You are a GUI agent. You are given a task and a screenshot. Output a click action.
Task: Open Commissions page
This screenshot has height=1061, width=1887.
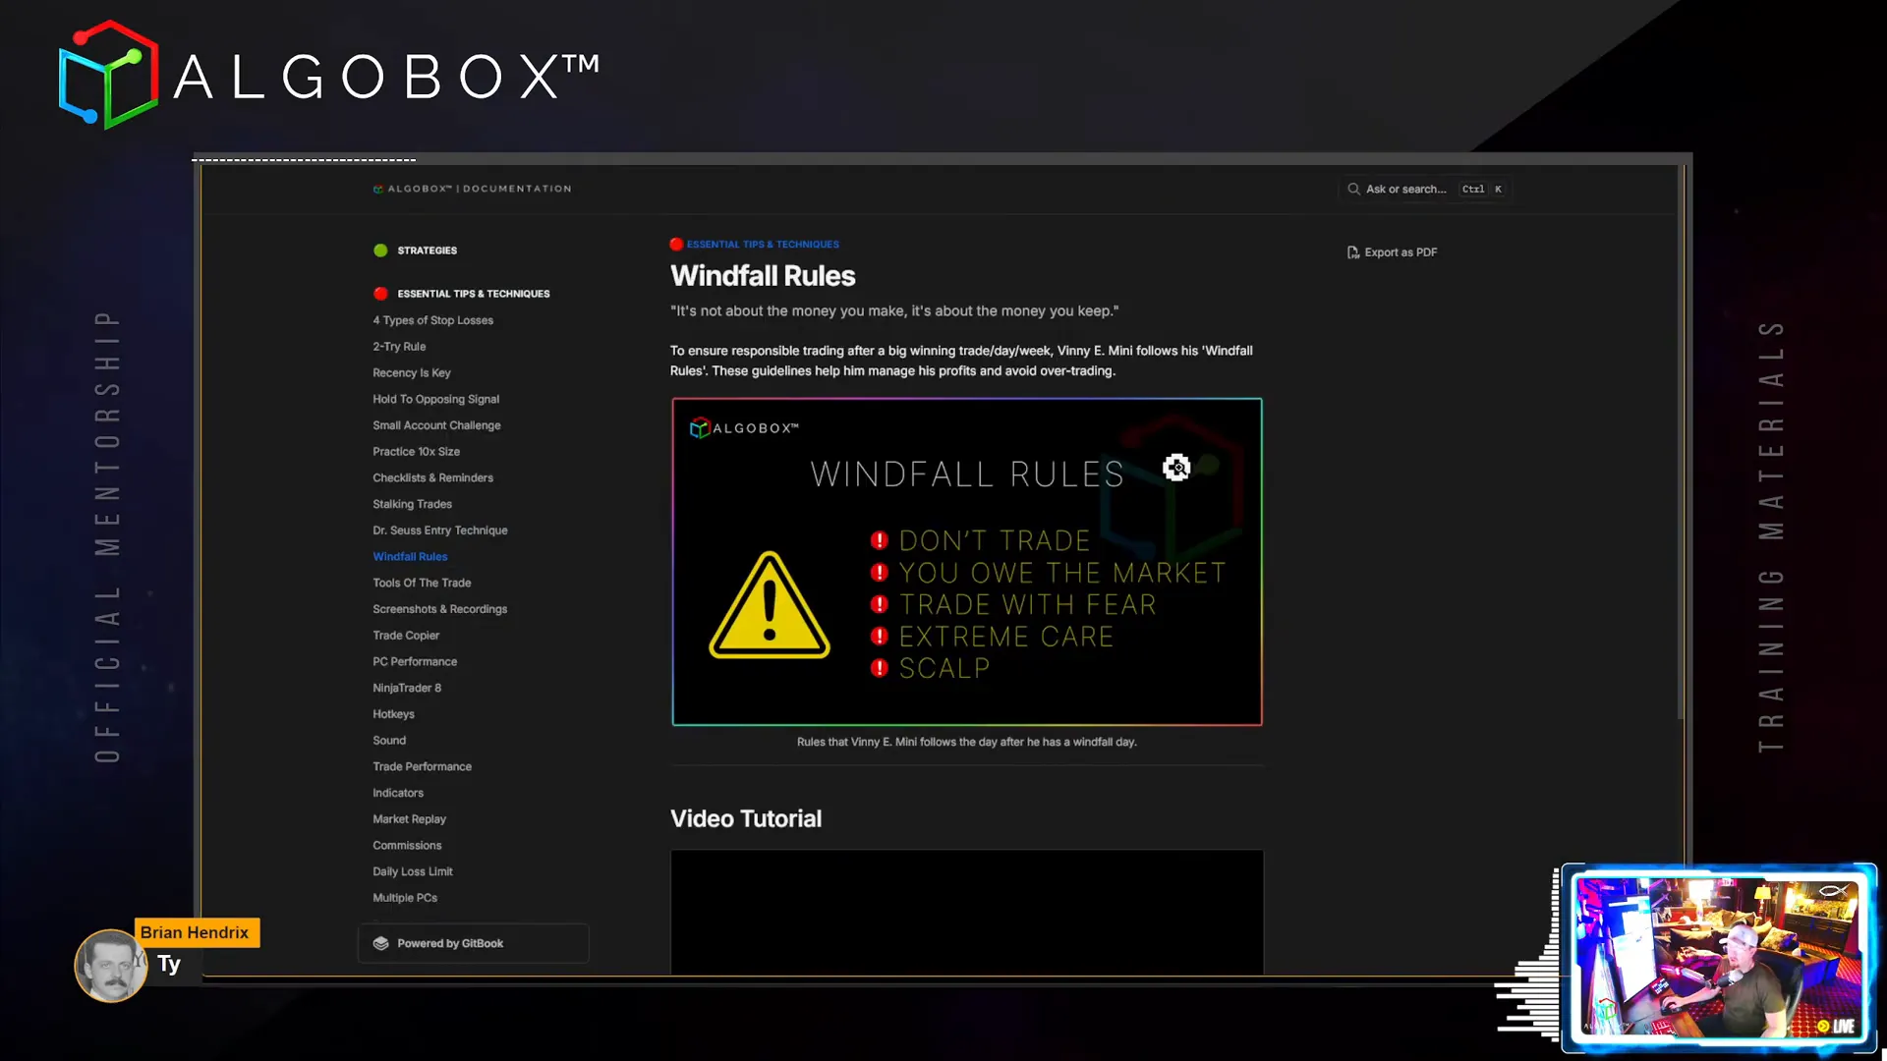[407, 846]
